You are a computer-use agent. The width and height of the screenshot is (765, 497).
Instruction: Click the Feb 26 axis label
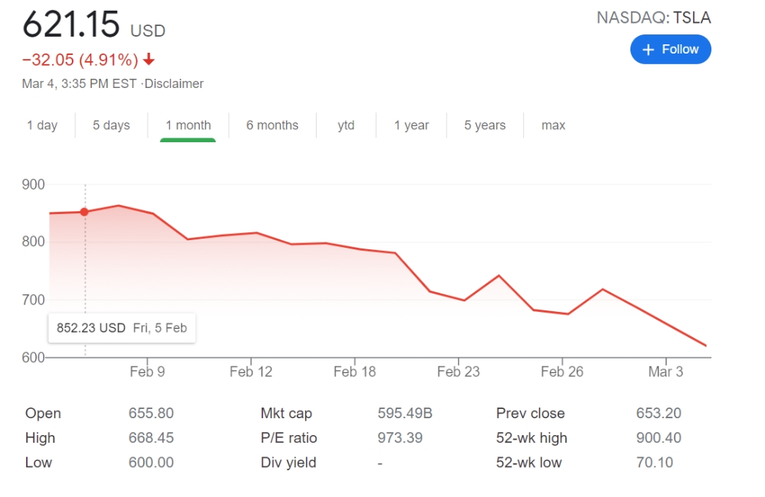pos(562,372)
